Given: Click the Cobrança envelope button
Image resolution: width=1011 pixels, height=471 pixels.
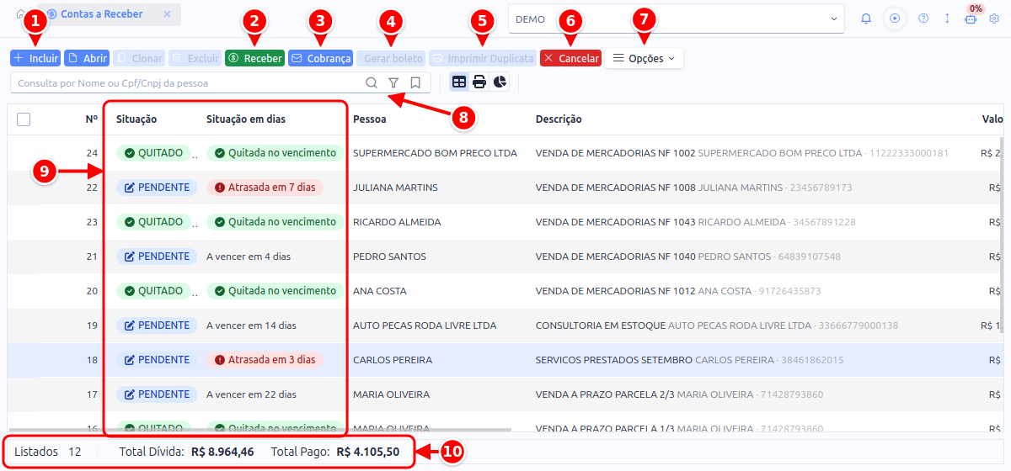Looking at the screenshot, I should (x=320, y=58).
